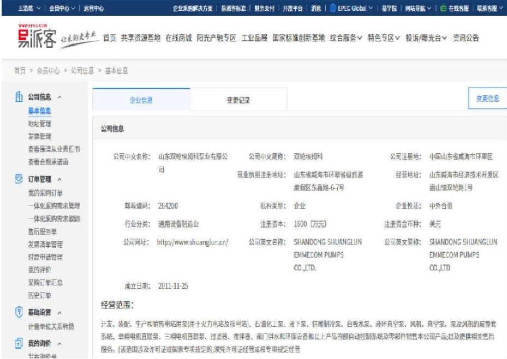Select 地址管理 in the sidebar
Image resolution: width=507 pixels, height=359 pixels.
pos(39,124)
